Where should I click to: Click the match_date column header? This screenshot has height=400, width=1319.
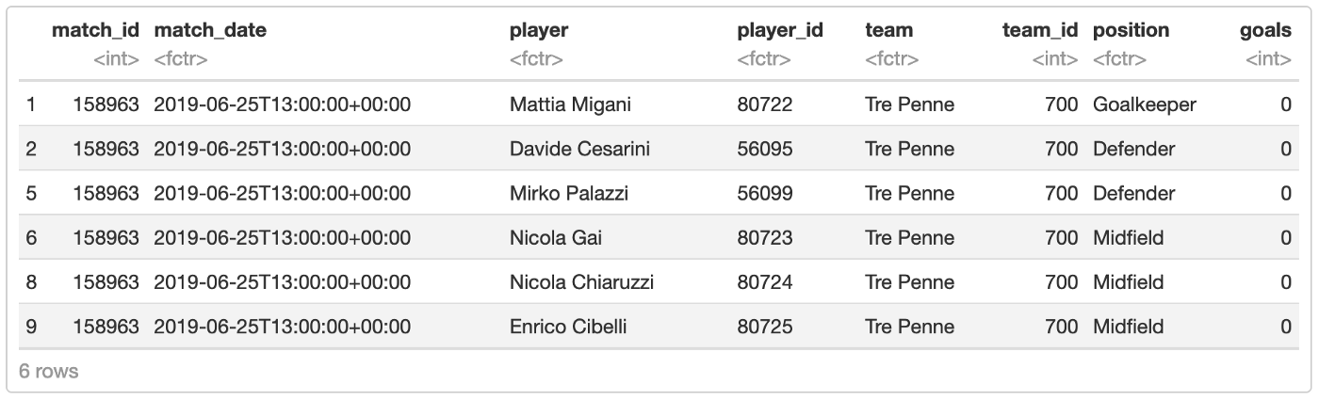pos(210,30)
